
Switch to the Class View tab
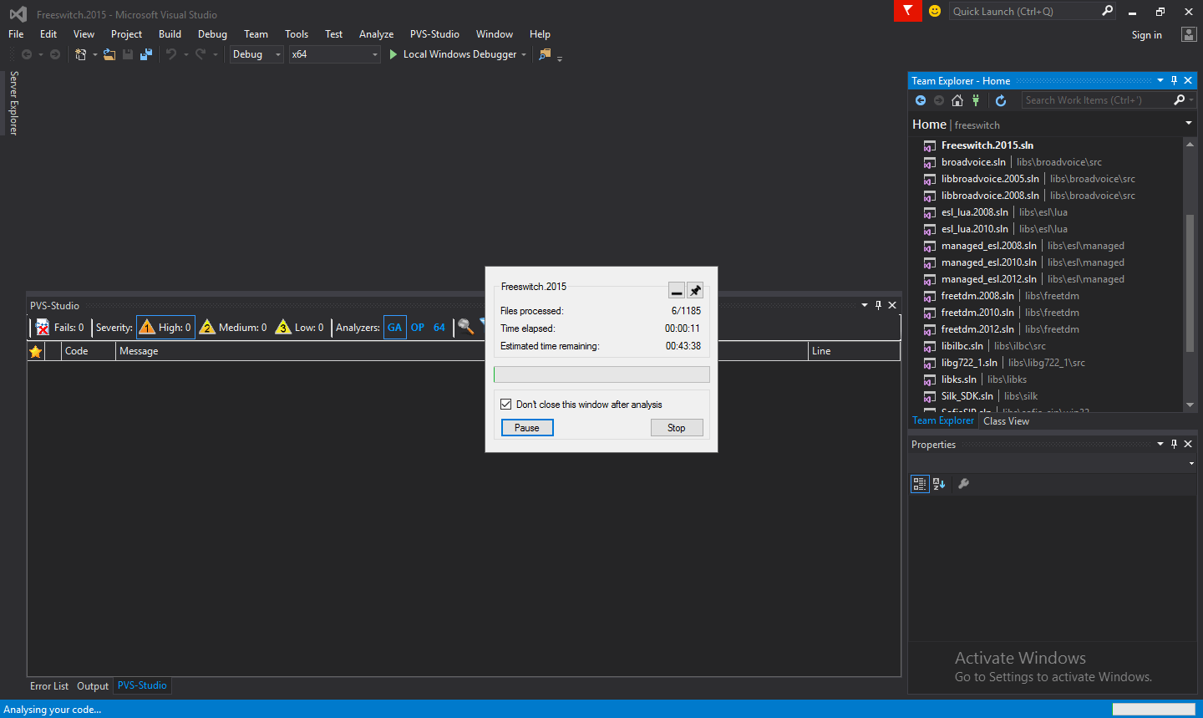[x=1006, y=421]
